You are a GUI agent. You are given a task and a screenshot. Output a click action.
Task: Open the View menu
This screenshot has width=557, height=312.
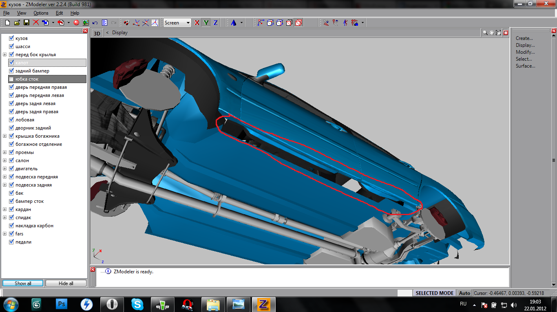click(22, 13)
